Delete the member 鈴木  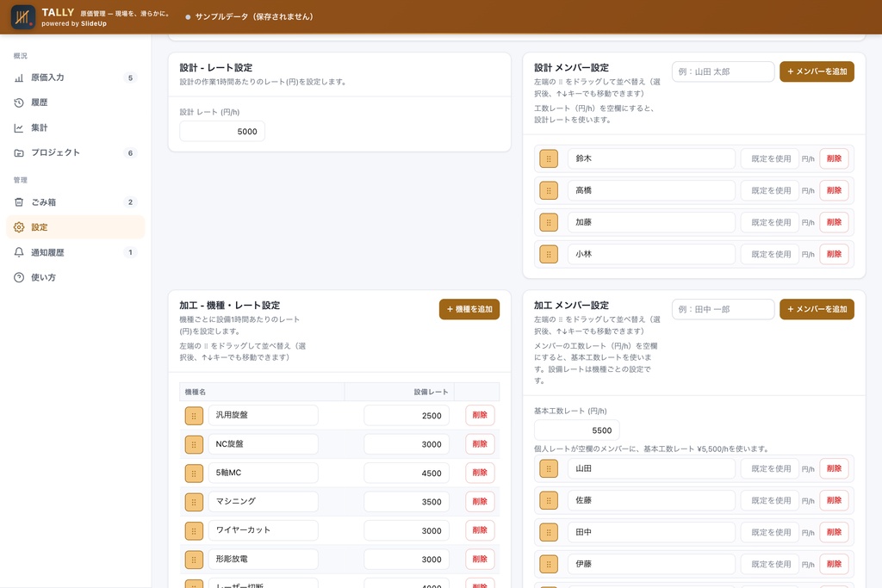point(834,158)
